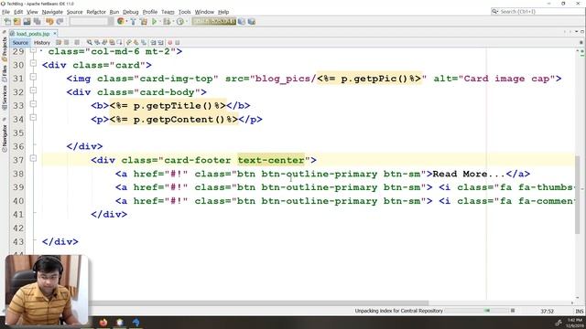This screenshot has height=329, width=586.
Task: Cancel the Unpacking index task
Action: click(513, 311)
